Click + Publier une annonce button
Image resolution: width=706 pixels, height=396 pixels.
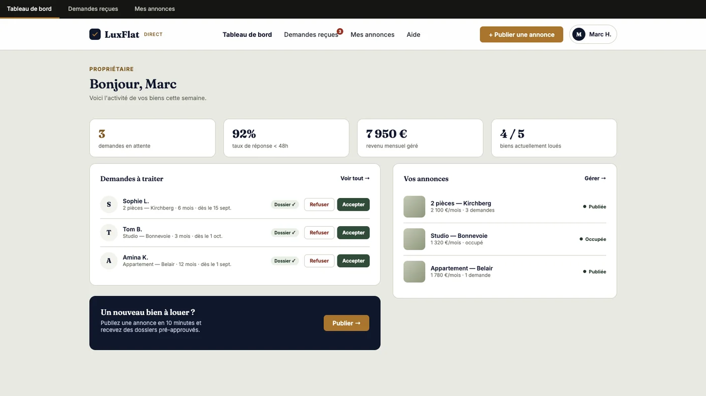(x=521, y=34)
